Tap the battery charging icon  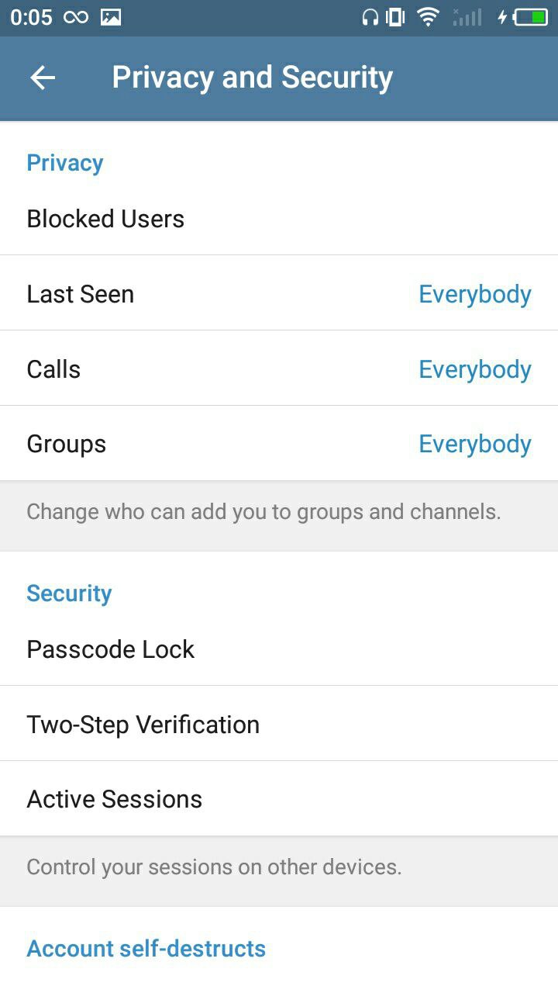pos(524,17)
